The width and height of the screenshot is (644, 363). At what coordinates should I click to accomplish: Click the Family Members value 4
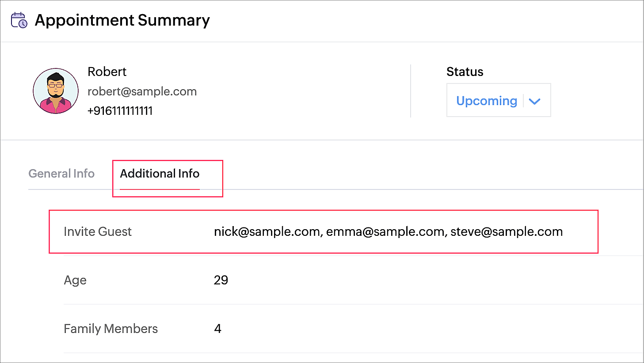[x=217, y=329]
